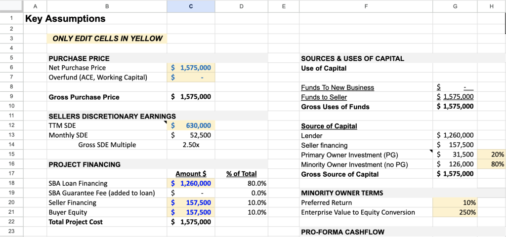Image resolution: width=506 pixels, height=237 pixels.
Task: Select the Overfund value cell
Action: coord(191,78)
